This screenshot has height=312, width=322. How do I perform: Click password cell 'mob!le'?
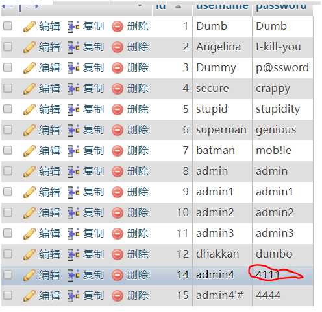(273, 151)
